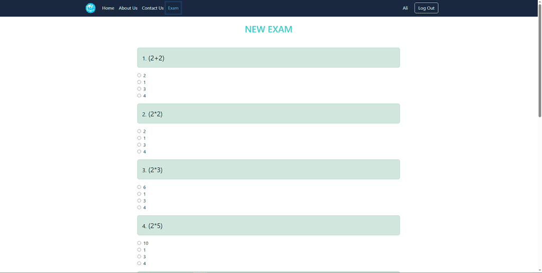Image resolution: width=542 pixels, height=273 pixels.
Task: Select answer 1 for question 4 (2*5)
Action: coord(139,250)
